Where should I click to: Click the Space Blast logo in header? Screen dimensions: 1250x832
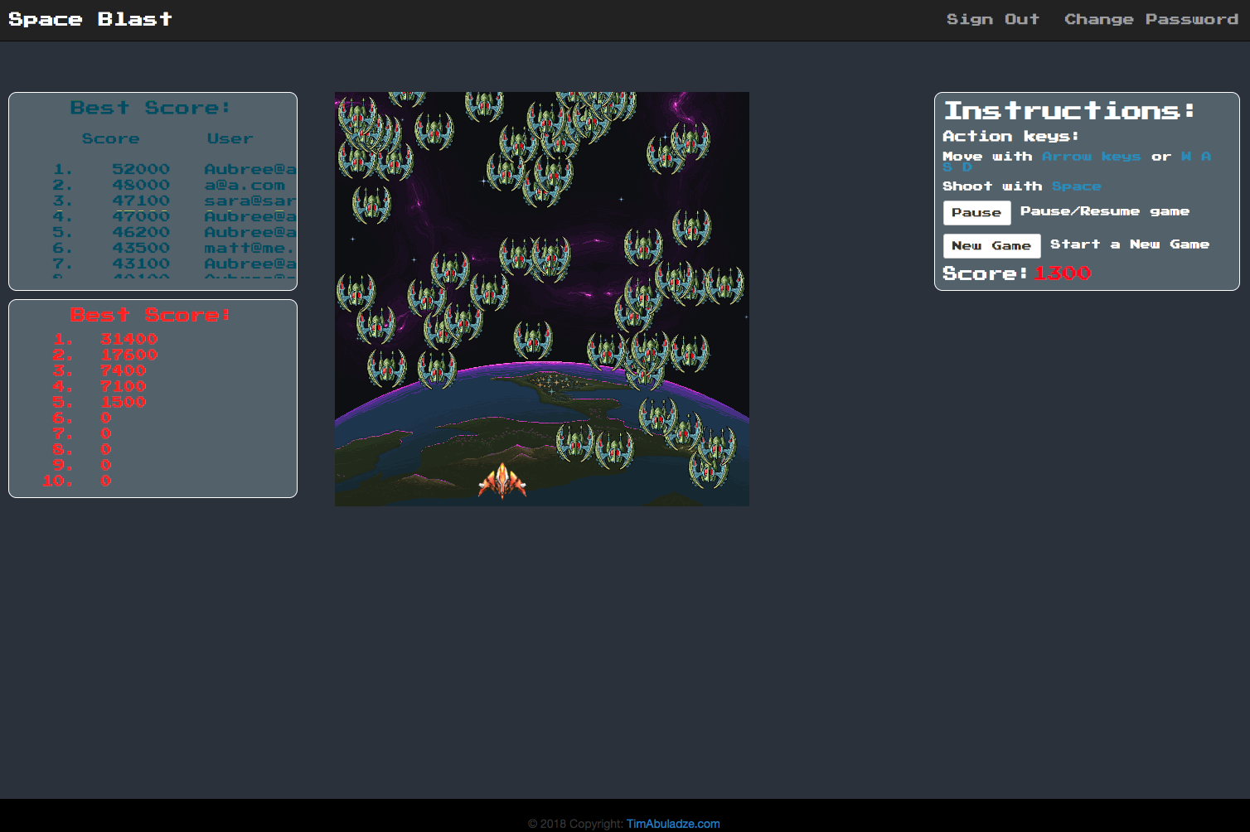[90, 19]
